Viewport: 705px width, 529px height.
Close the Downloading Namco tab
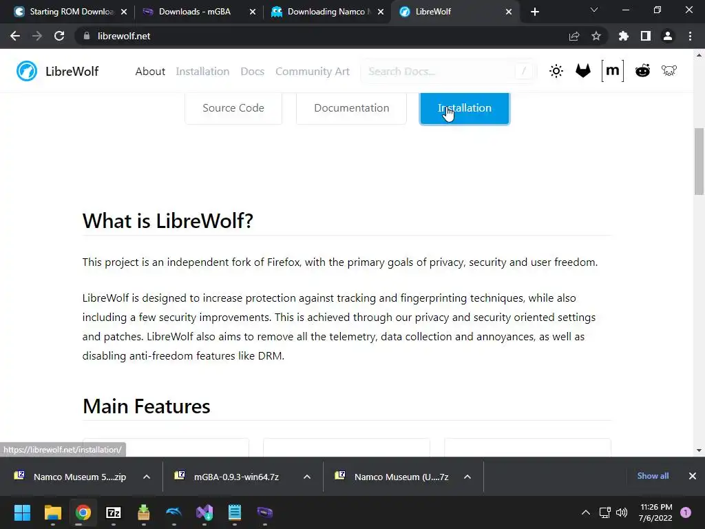point(381,12)
